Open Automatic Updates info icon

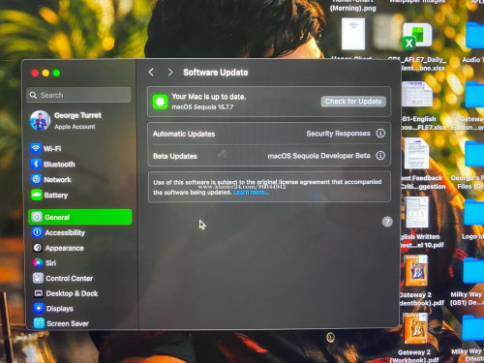[380, 133]
